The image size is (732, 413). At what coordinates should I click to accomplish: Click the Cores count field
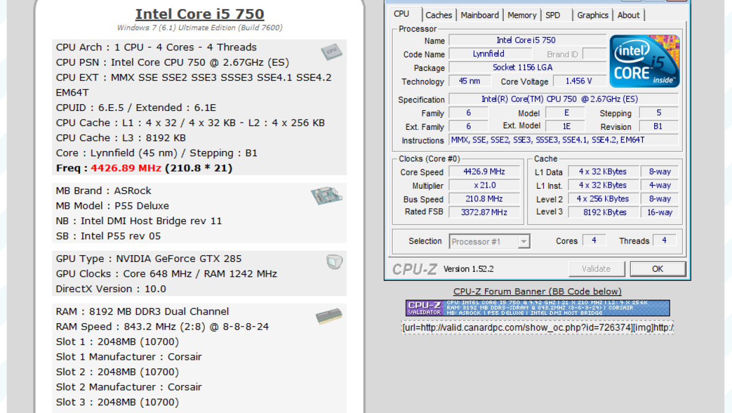pyautogui.click(x=594, y=241)
